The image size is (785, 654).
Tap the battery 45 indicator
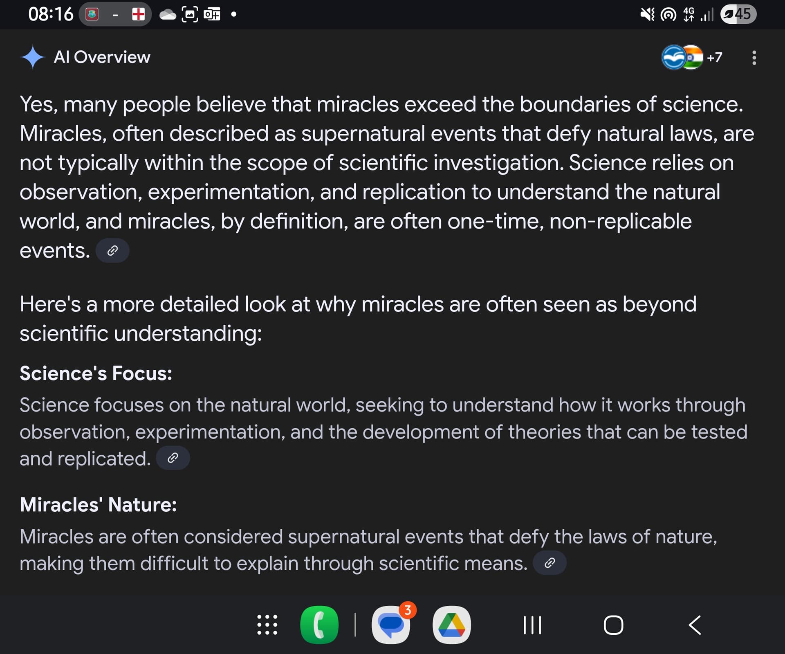point(738,14)
